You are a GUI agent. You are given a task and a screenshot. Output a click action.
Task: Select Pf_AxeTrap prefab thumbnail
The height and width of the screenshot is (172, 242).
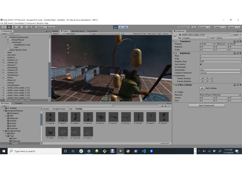click(x=50, y=117)
